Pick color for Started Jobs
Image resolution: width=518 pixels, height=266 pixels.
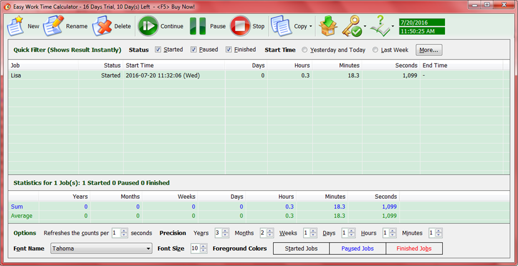(302, 249)
